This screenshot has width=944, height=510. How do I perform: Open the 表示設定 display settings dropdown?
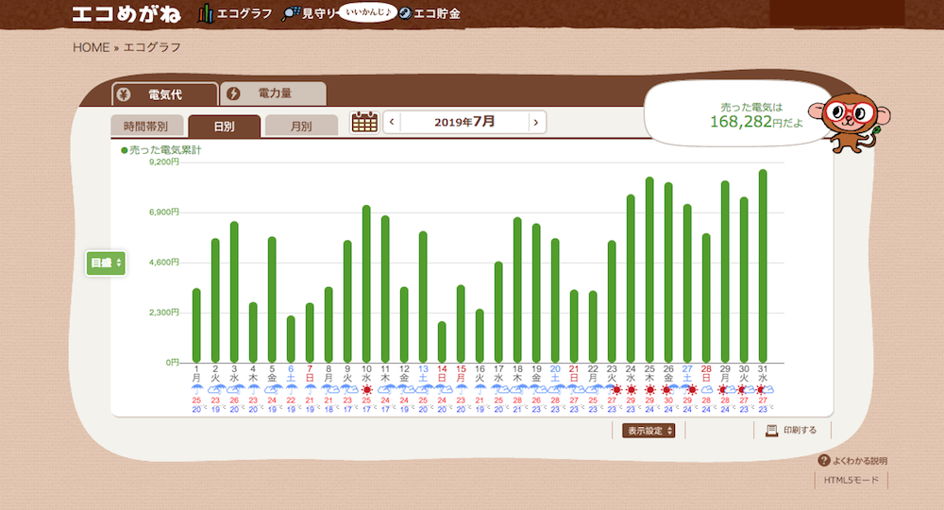click(649, 431)
